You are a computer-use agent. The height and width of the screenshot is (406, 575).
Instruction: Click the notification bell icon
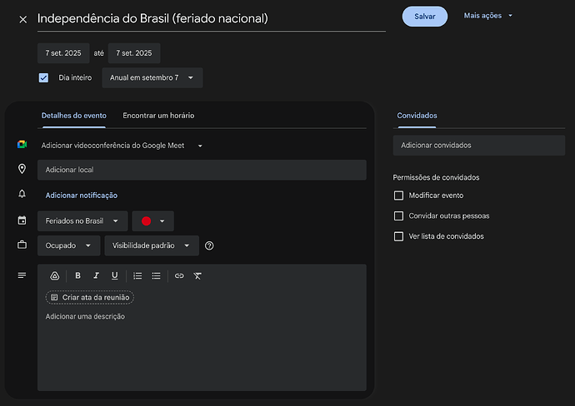coord(22,194)
